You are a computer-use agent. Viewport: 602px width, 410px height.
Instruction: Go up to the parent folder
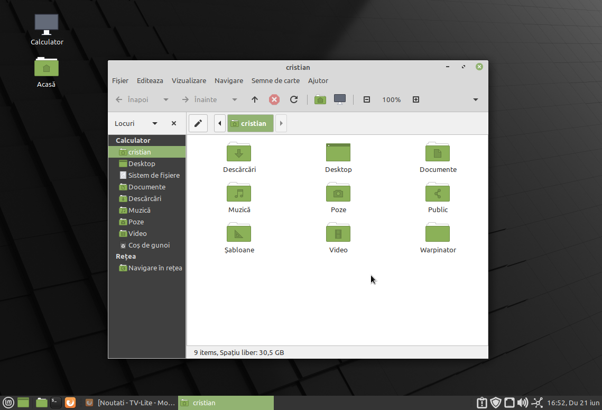pos(255,99)
